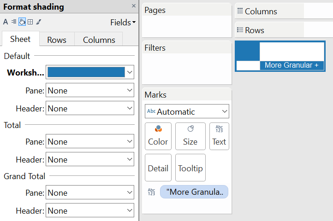Click the Format Lines icon
333x221 pixels.
click(39, 22)
